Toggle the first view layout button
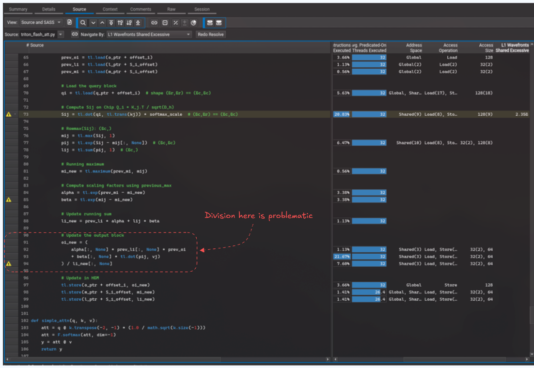The height and width of the screenshot is (368, 534). [x=210, y=23]
